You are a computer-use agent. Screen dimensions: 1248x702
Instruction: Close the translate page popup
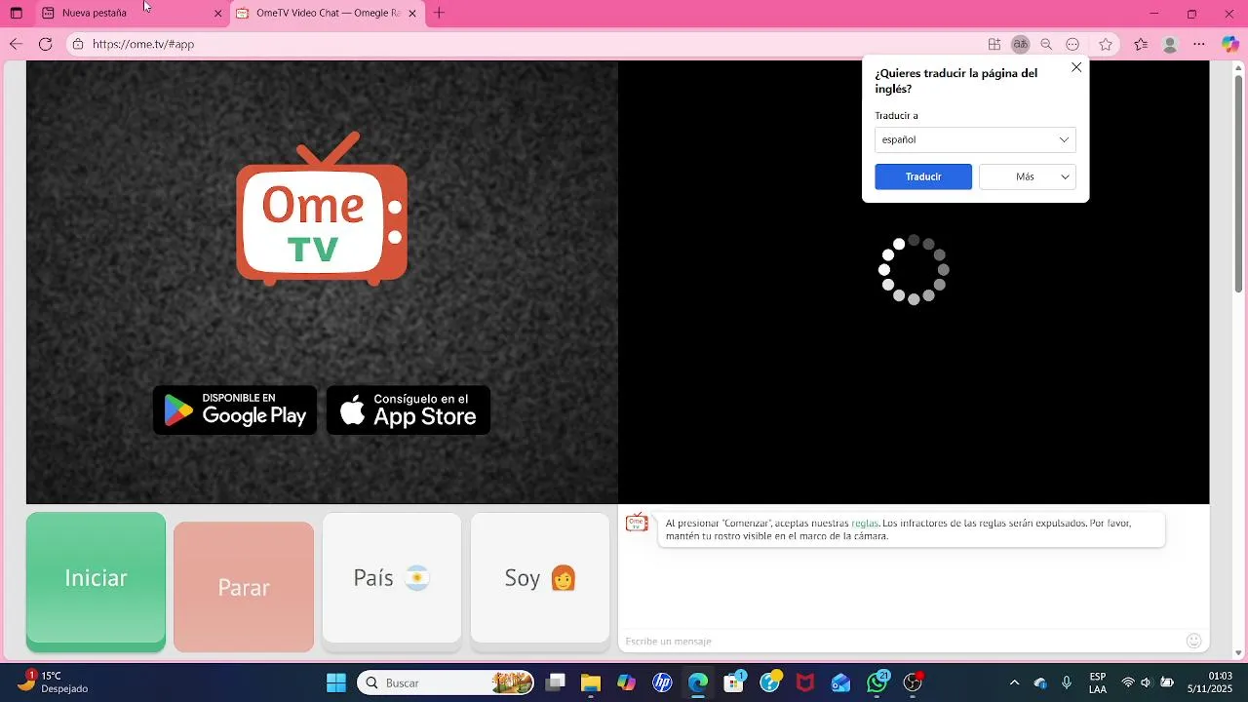tap(1076, 67)
